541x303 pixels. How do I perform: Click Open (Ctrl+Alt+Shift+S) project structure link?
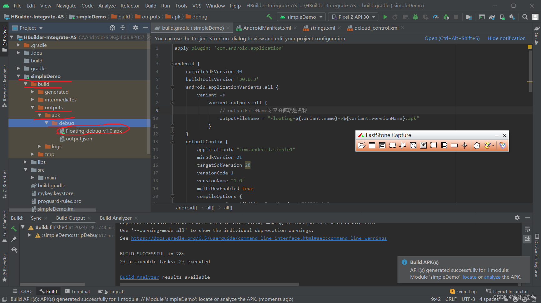coord(452,38)
